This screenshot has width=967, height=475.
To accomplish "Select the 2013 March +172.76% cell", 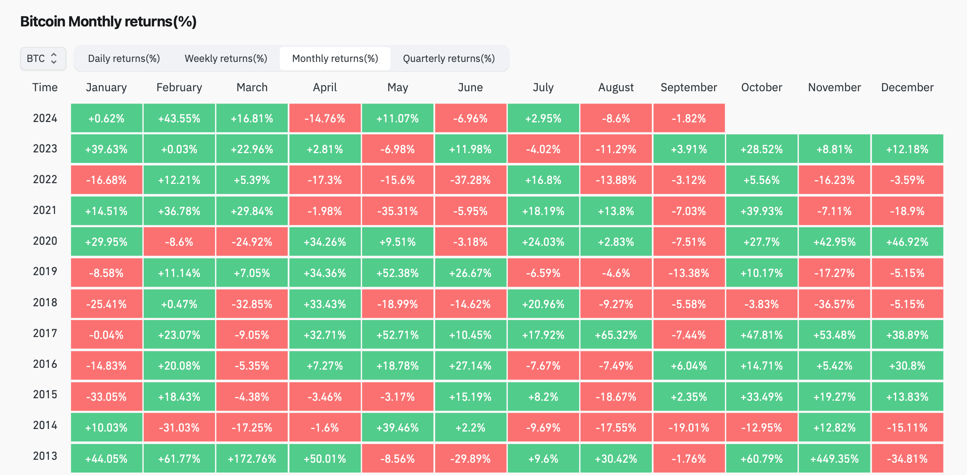I will [x=252, y=458].
